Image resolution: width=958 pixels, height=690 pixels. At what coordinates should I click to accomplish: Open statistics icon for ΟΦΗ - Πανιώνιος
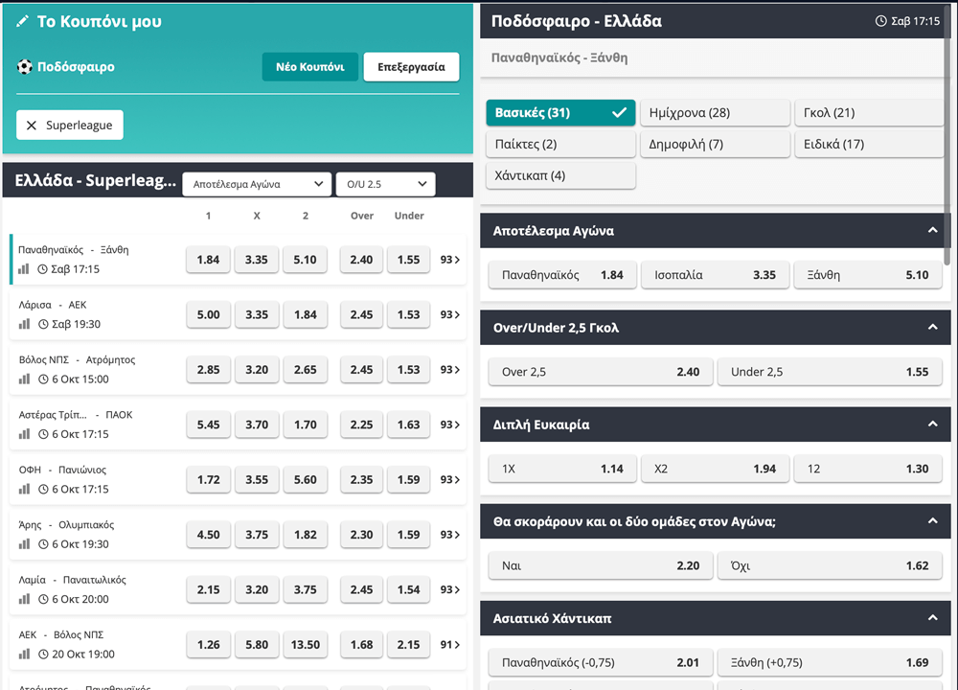tap(24, 489)
